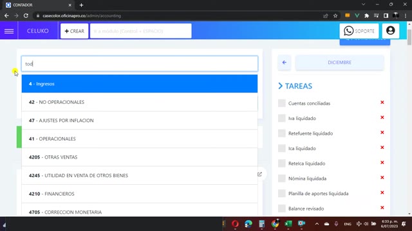
Task: Close the CONTADOR tab
Action: point(70,5)
